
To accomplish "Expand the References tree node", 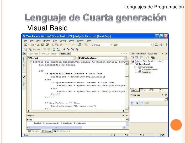I will pos(135,67).
